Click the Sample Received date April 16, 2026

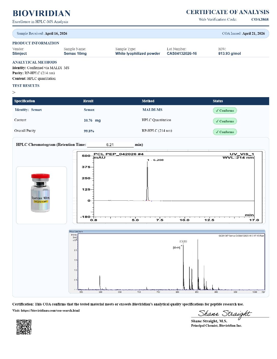tap(56, 33)
